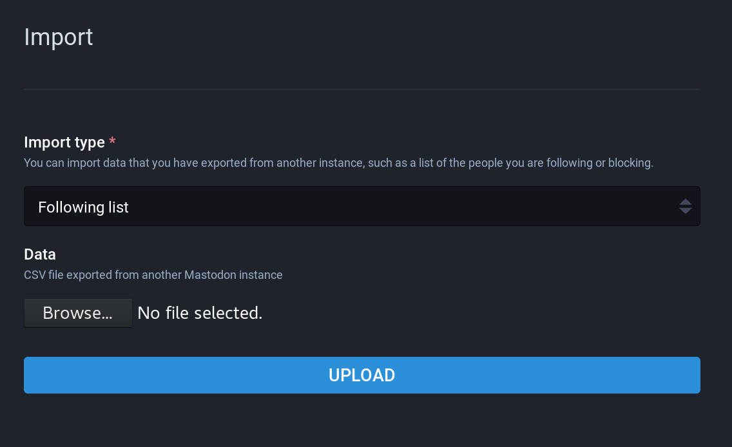Click the horizontal divider under Import
The width and height of the screenshot is (732, 447).
[x=361, y=88]
